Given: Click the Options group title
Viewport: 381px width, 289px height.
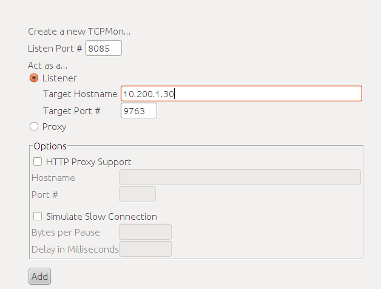Looking at the screenshot, I should tap(50, 146).
